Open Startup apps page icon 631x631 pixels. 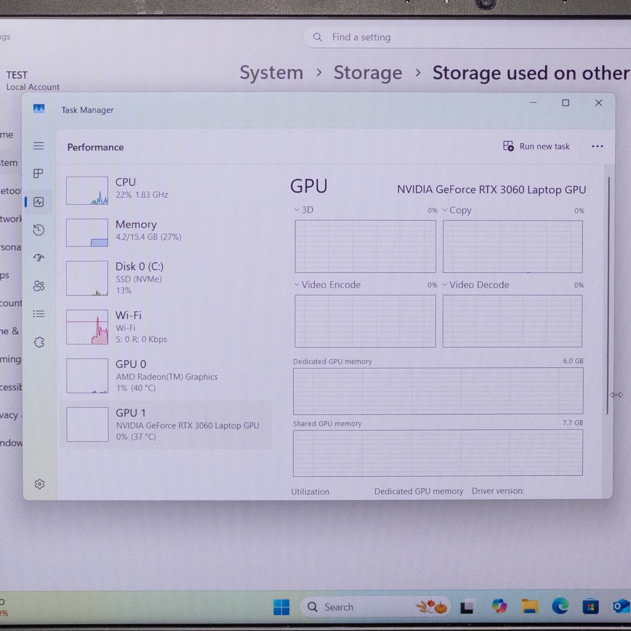tap(39, 257)
